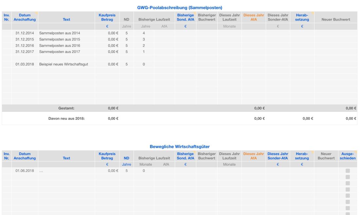Select the 01.03.2018 date cell

point(25,64)
